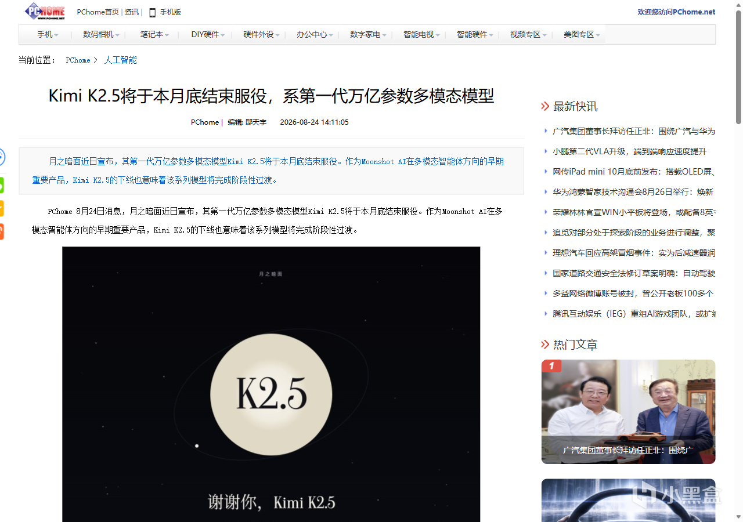Click the 多益网络微博账号被封 headline
The width and height of the screenshot is (743, 522).
pyautogui.click(x=633, y=294)
